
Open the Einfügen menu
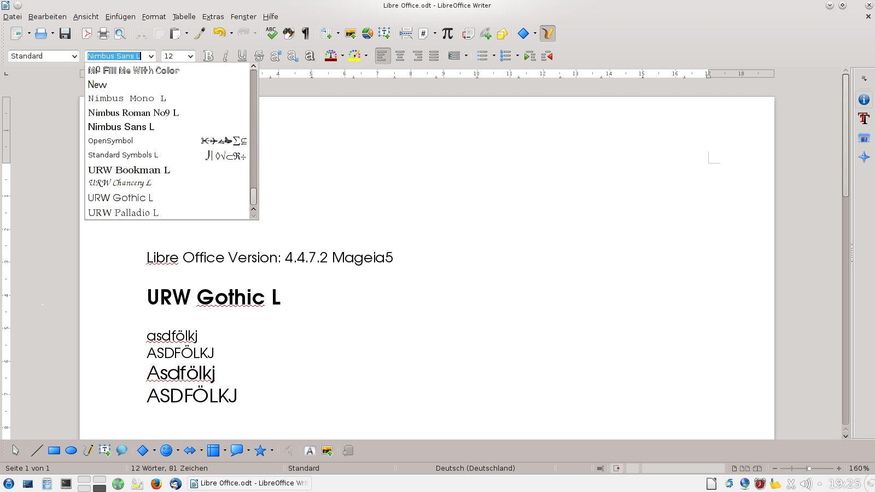(120, 16)
